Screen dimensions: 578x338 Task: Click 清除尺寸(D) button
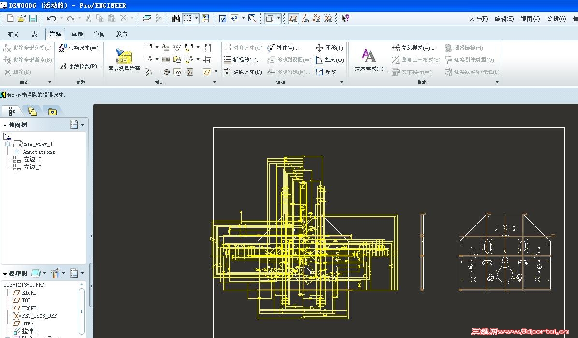pos(243,72)
